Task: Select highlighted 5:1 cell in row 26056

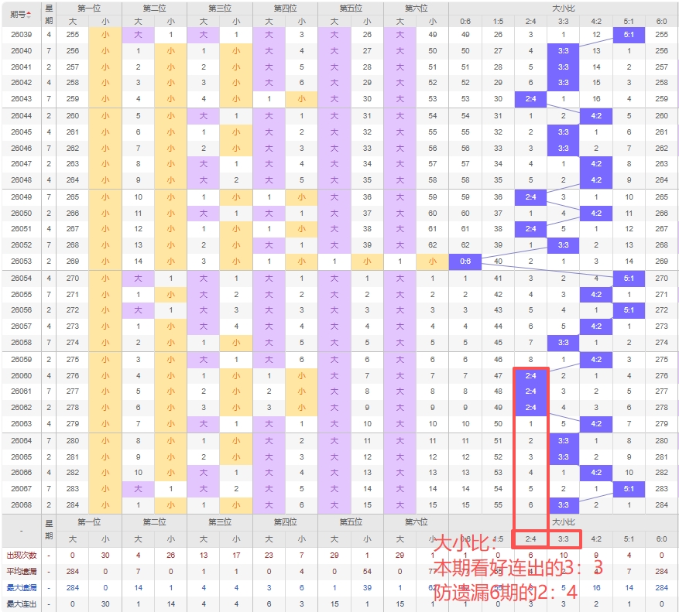Action: pyautogui.click(x=629, y=310)
